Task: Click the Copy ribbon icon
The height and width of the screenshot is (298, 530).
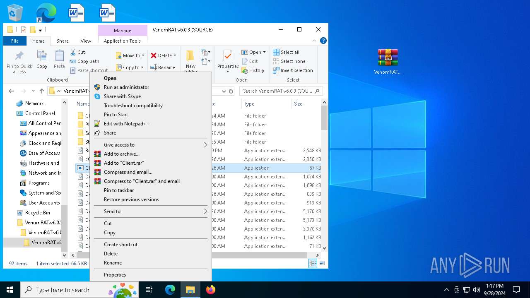Action: 42,60
